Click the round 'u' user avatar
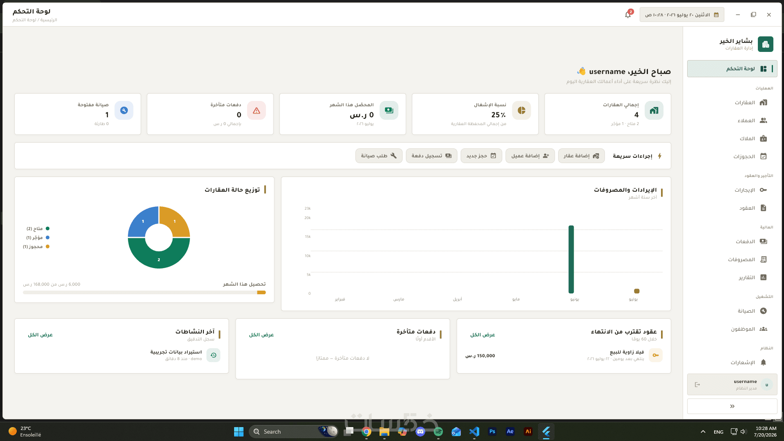The height and width of the screenshot is (441, 784). coord(767,385)
